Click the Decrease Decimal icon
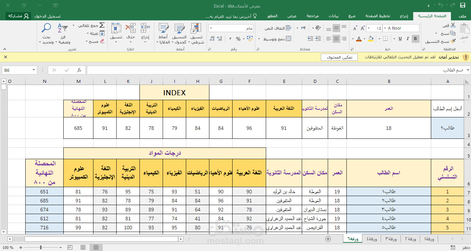Viewport: 471px width, 251px height. pos(212,39)
